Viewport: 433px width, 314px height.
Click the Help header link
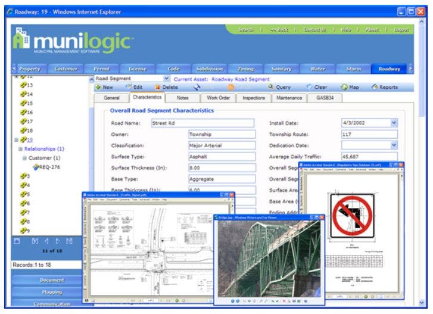[345, 30]
